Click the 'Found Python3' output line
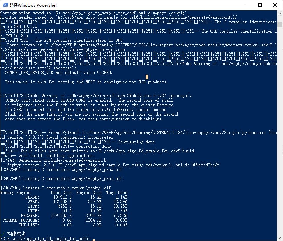Screen dimensions: 283x241 138,135
